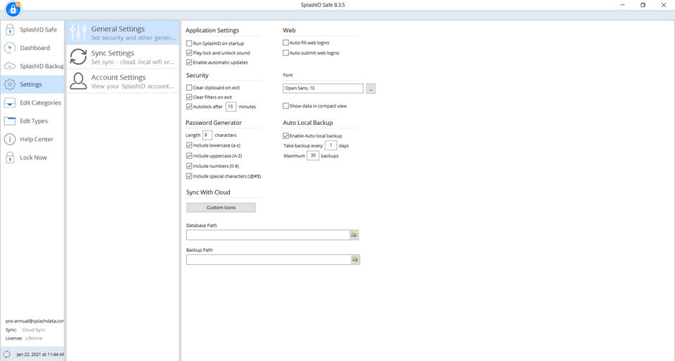
Task: Click the Security section heading
Action: pos(197,75)
